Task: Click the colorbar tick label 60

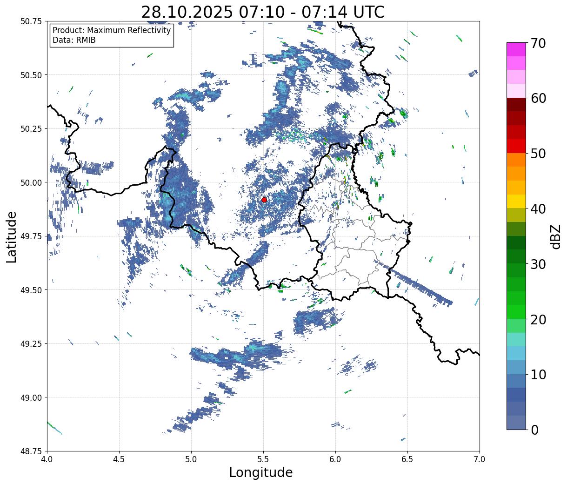Action: [x=538, y=98]
